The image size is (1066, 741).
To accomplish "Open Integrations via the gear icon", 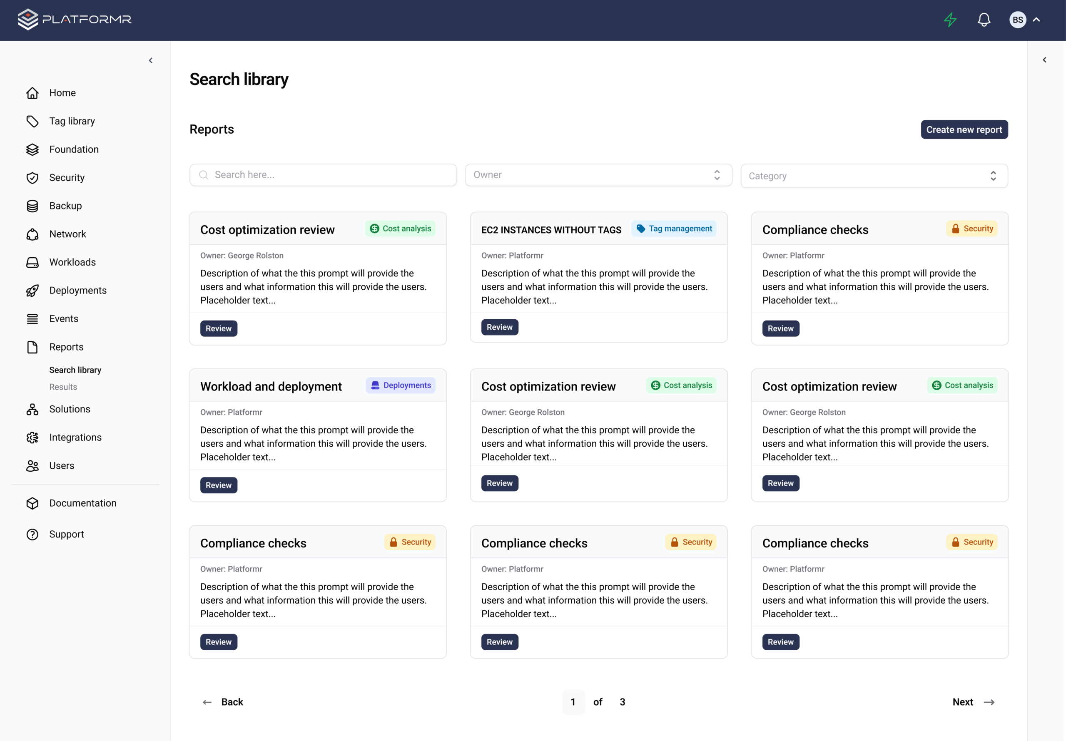I will tap(32, 438).
